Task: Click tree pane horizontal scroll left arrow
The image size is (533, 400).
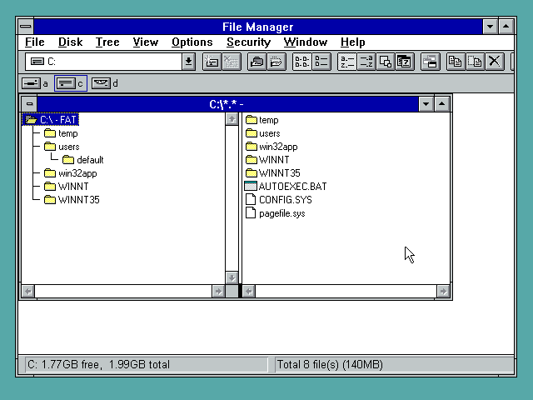Action: tap(28, 292)
